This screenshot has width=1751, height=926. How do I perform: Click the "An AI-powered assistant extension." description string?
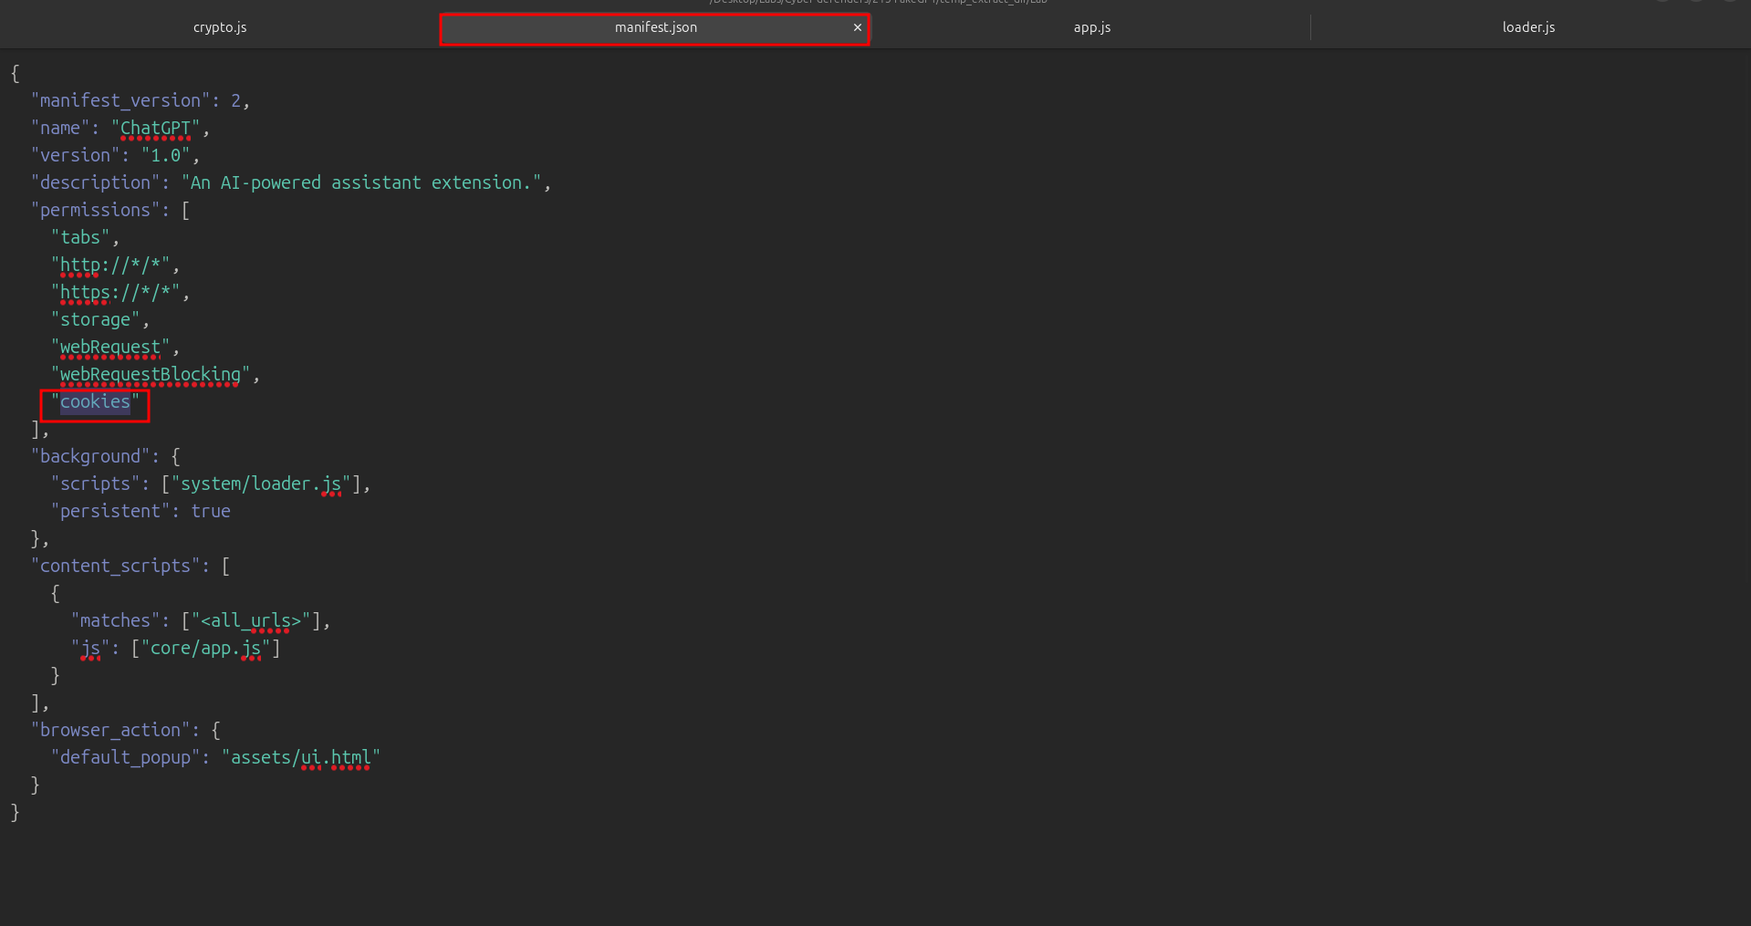click(x=365, y=183)
